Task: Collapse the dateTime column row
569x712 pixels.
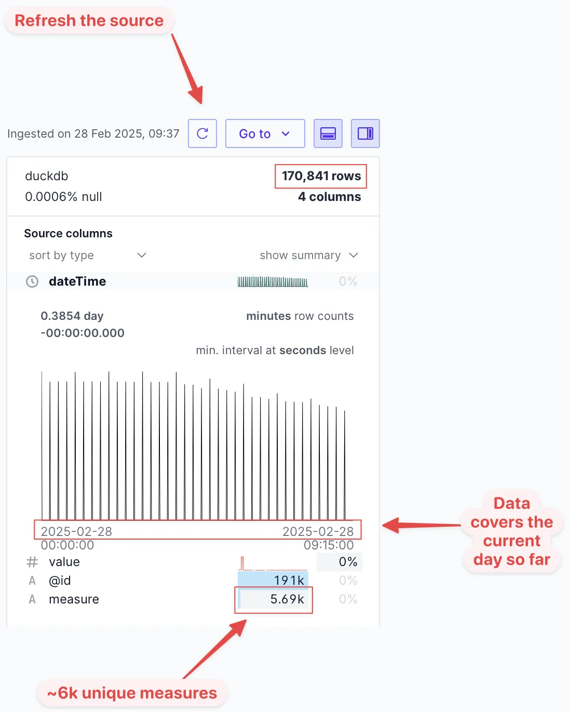Action: [77, 281]
